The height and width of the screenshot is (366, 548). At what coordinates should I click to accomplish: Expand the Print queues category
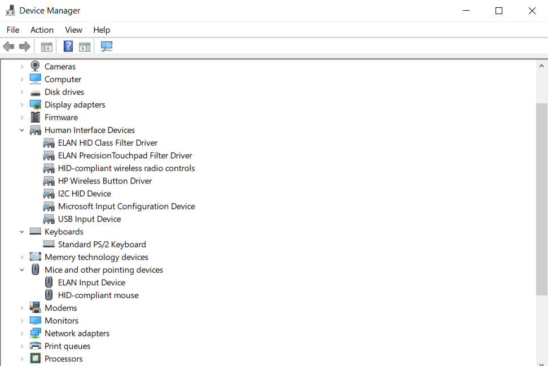pyautogui.click(x=21, y=346)
